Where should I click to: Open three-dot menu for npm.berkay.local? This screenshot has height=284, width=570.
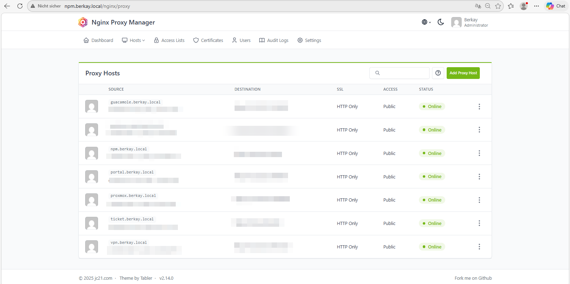(479, 153)
